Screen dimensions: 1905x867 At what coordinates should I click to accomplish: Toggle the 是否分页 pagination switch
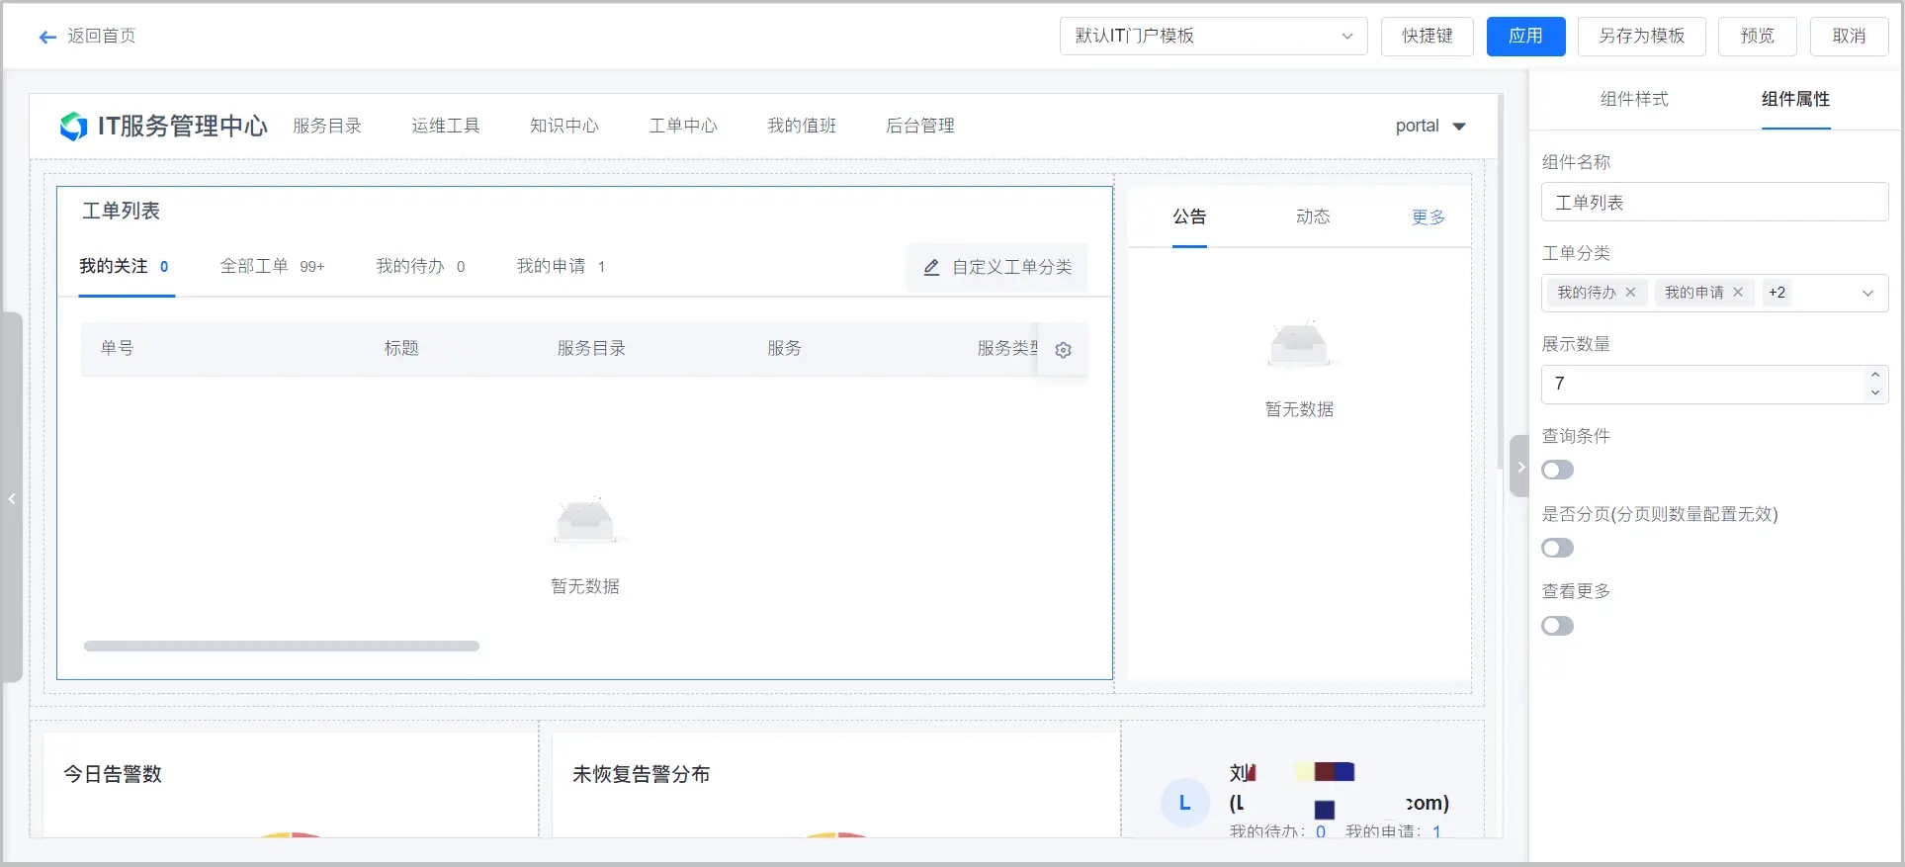coord(1557,548)
